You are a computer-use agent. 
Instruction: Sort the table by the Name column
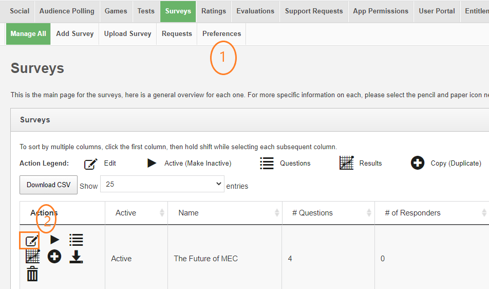click(x=224, y=213)
